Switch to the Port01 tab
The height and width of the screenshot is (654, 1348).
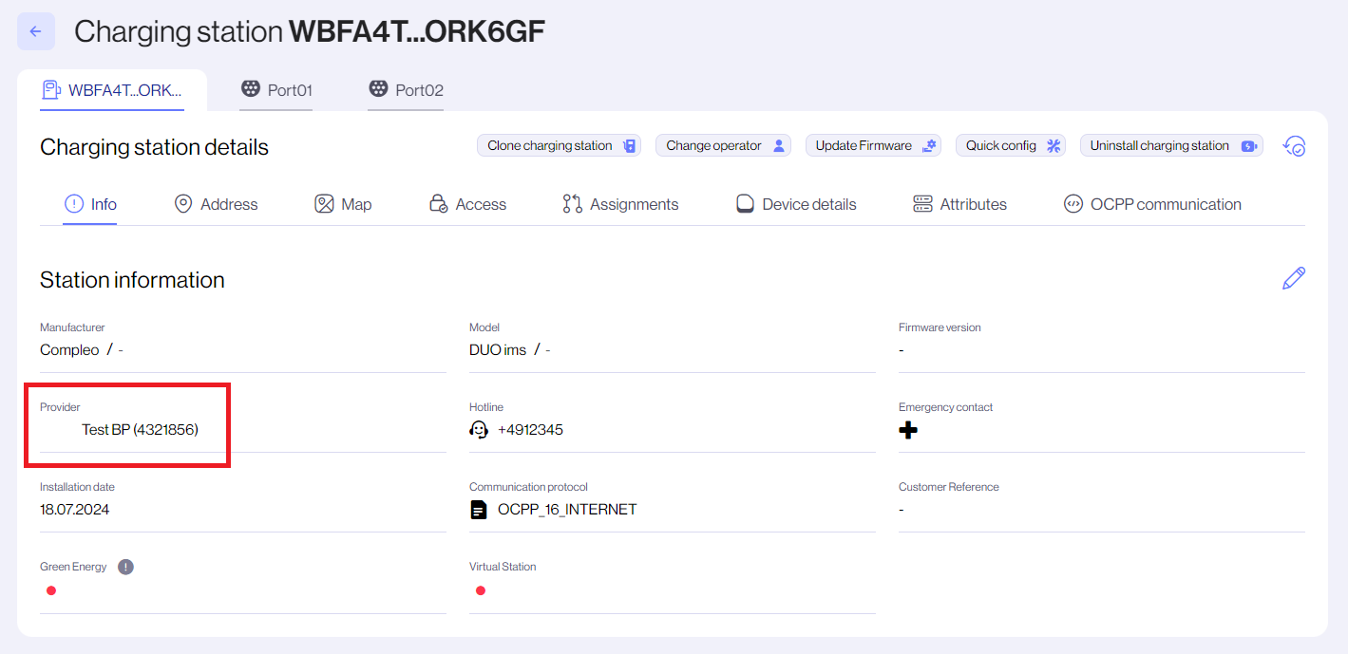click(x=276, y=90)
